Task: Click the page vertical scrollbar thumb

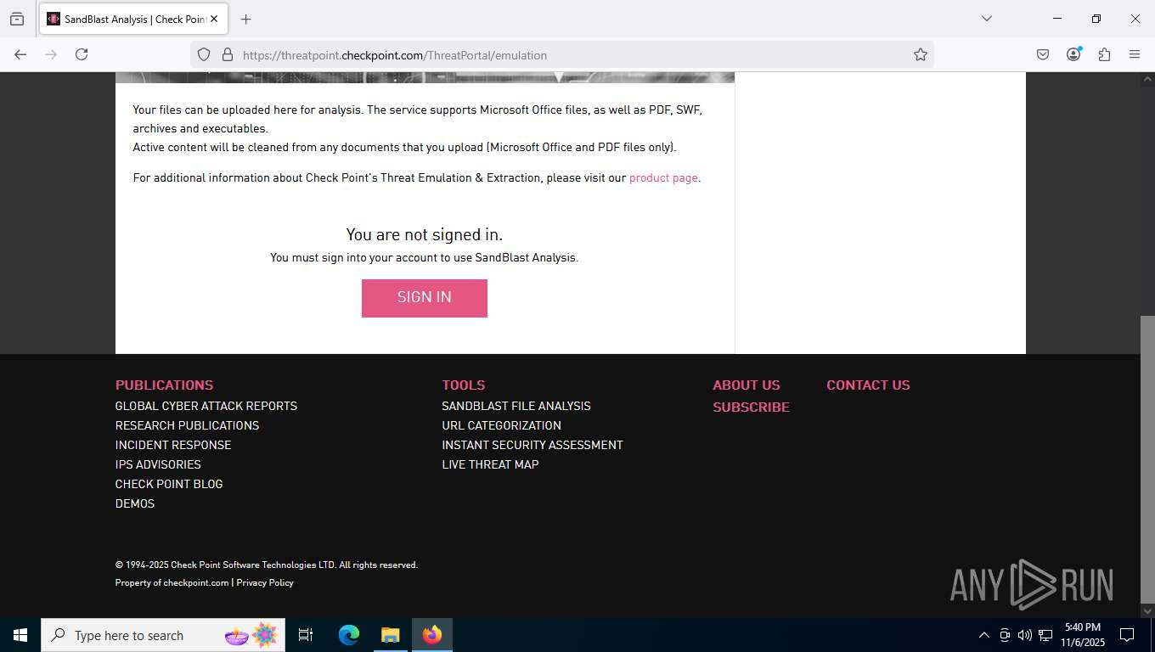Action: (x=1147, y=458)
